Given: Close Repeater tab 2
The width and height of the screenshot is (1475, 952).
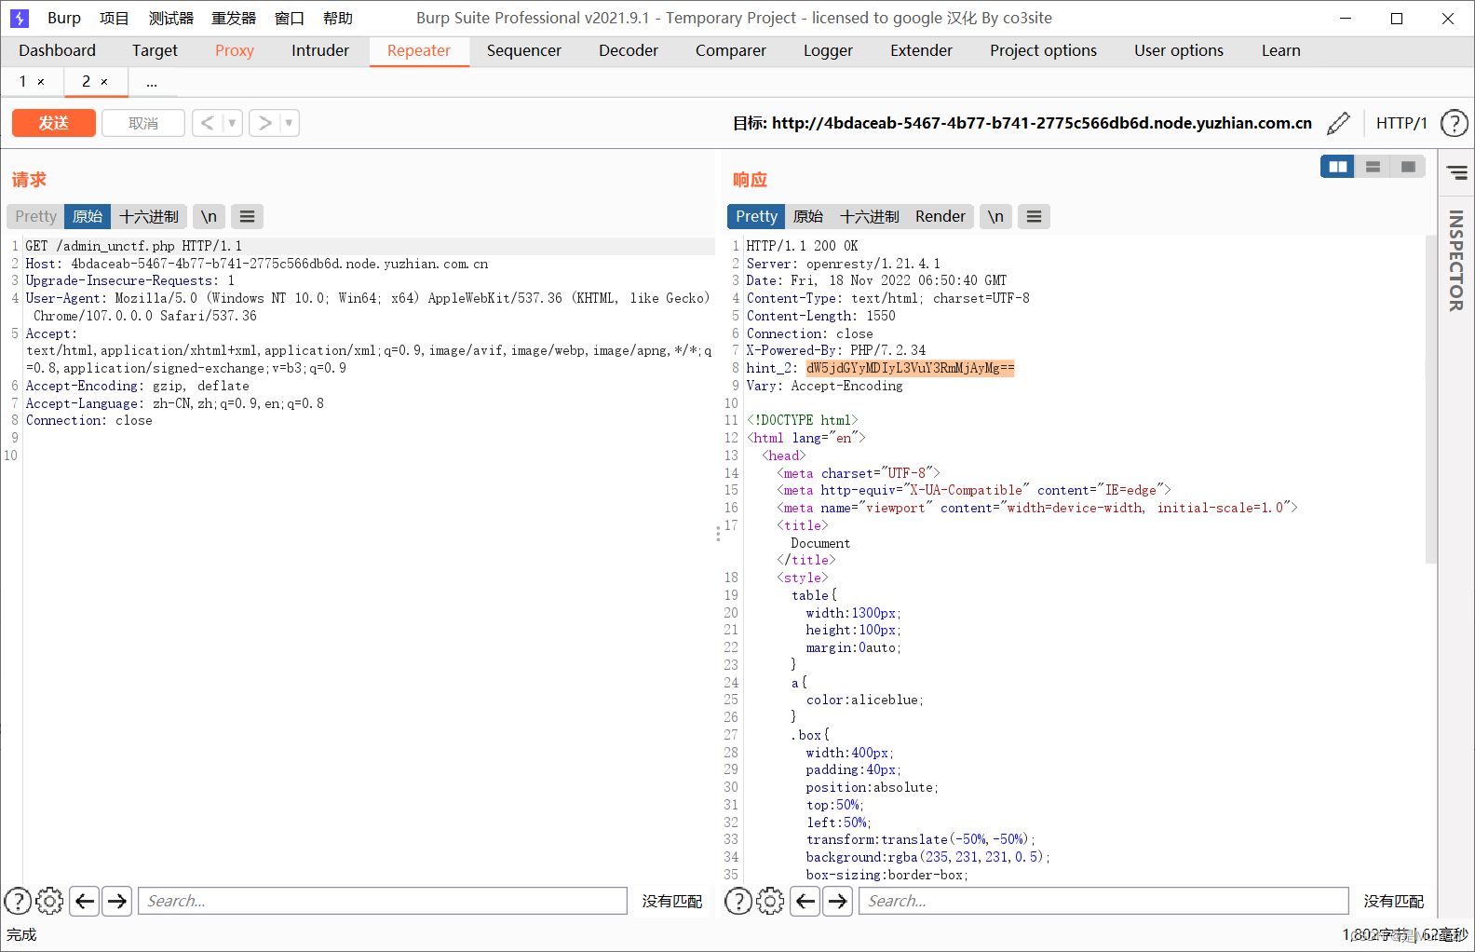Looking at the screenshot, I should [104, 82].
